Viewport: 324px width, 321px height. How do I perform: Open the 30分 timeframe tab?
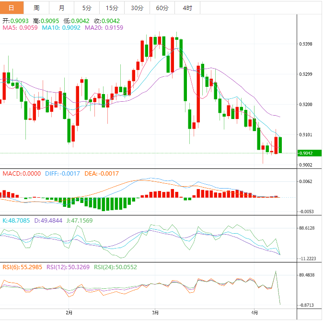point(137,8)
